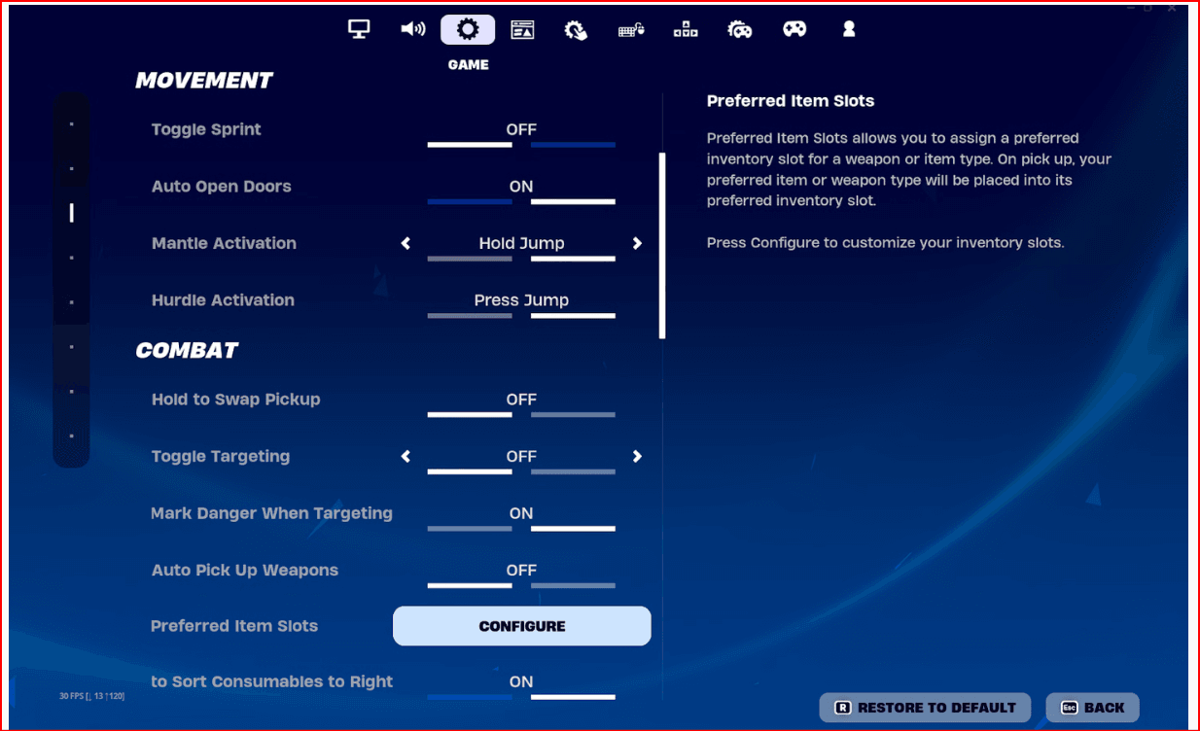The width and height of the screenshot is (1200, 731).
Task: Click right arrow on Mantle Activation
Action: coord(637,244)
